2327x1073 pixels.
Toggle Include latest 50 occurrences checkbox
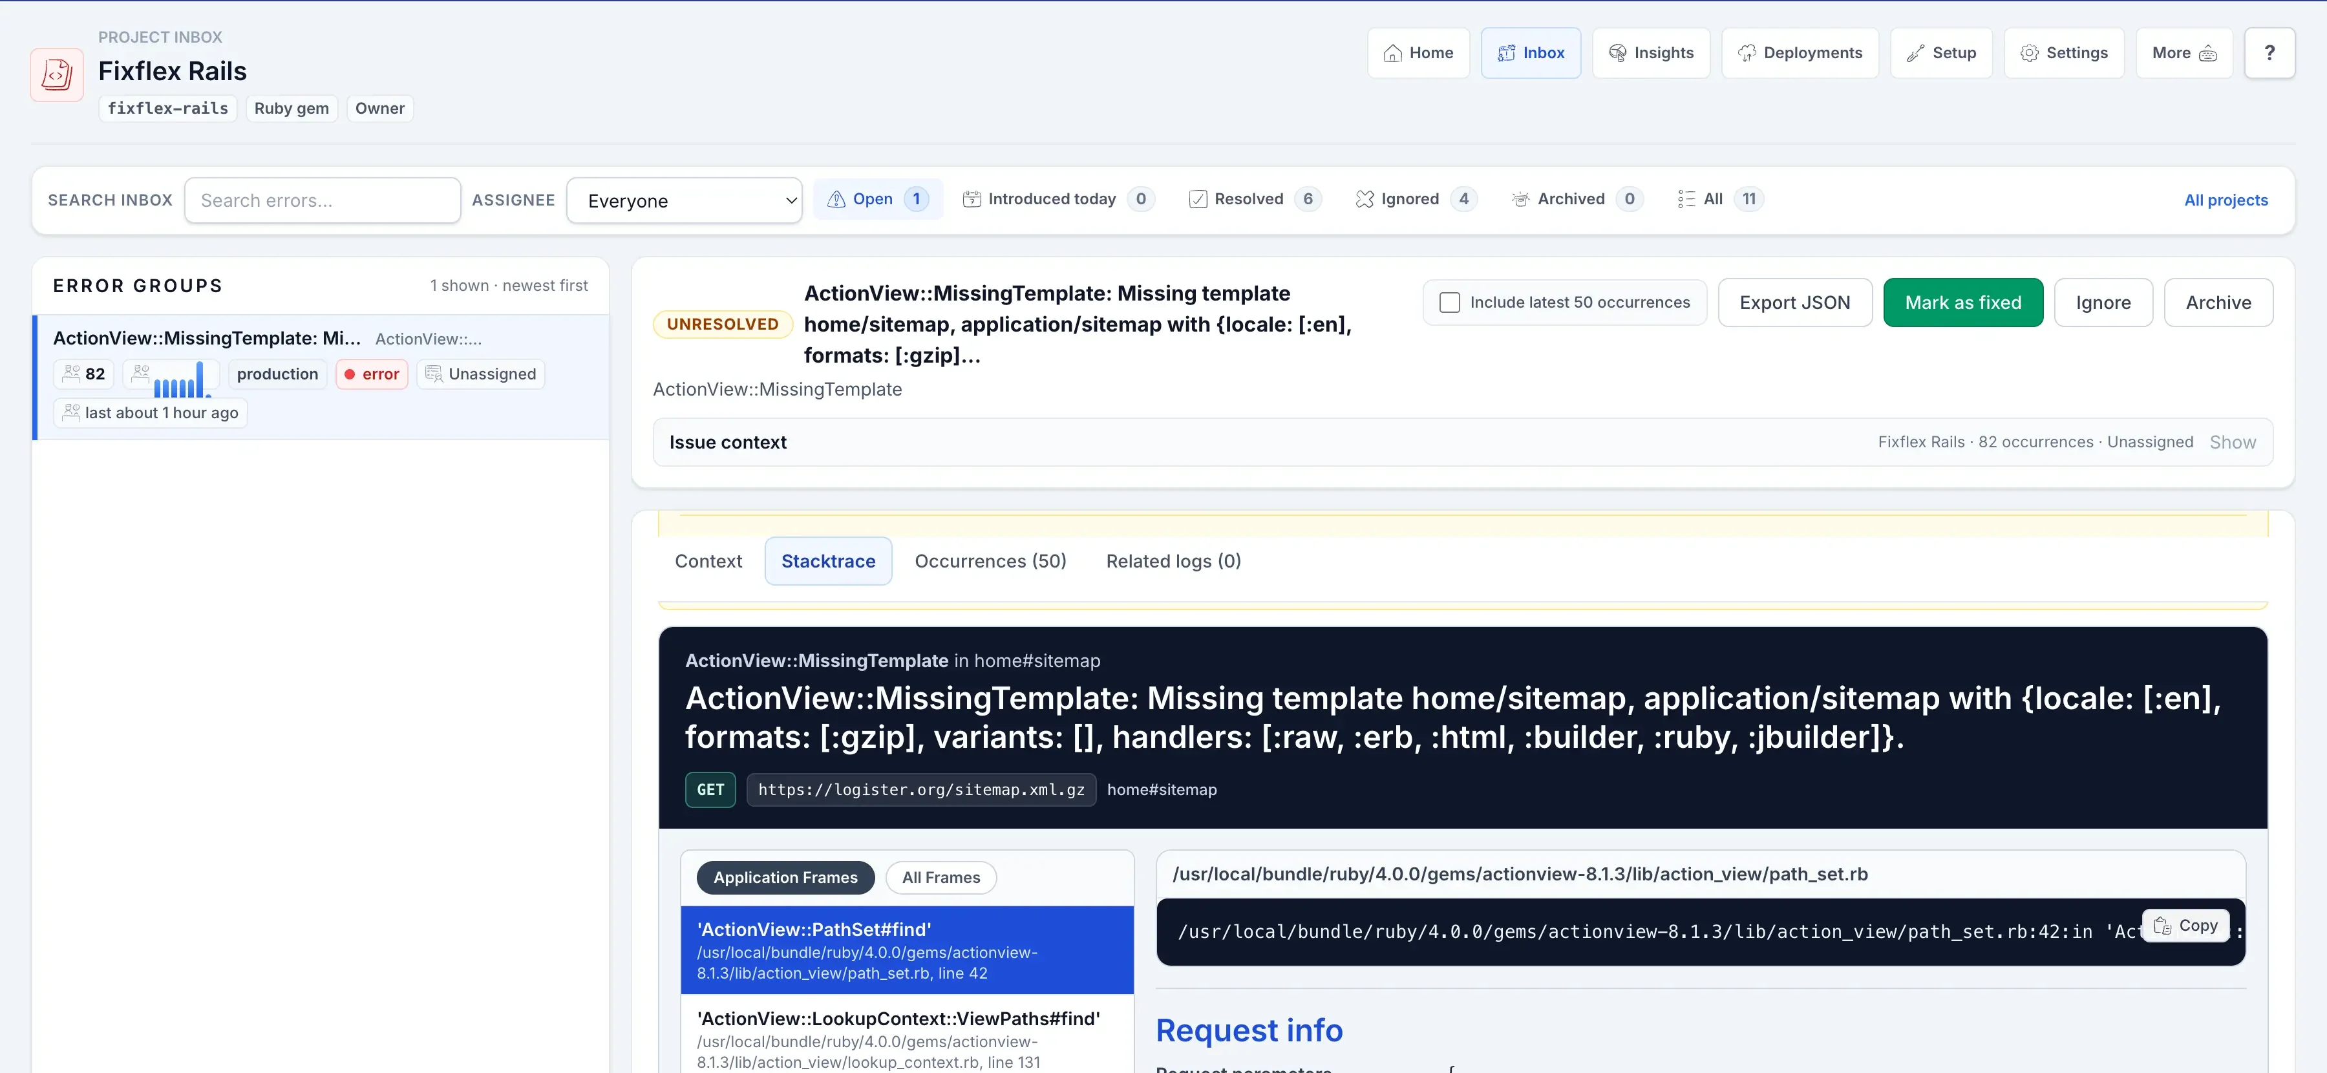(x=1449, y=303)
